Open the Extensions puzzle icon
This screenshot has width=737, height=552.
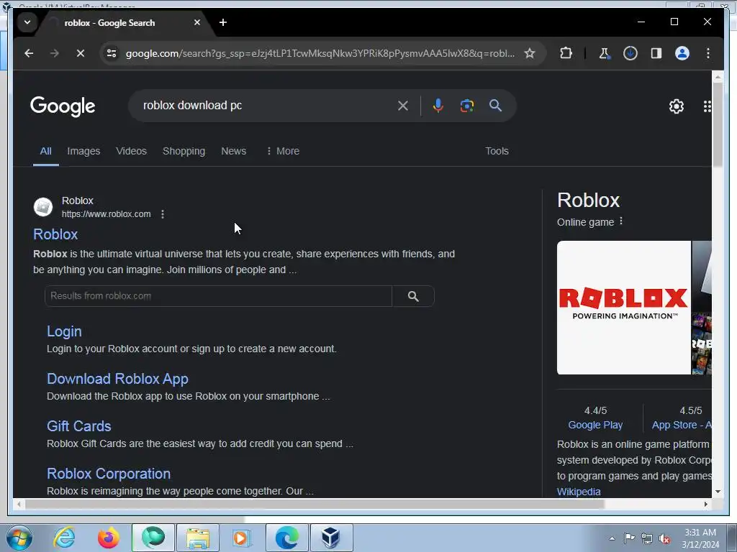tap(566, 53)
